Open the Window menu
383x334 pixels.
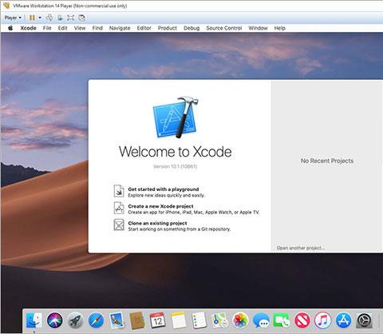pos(258,28)
